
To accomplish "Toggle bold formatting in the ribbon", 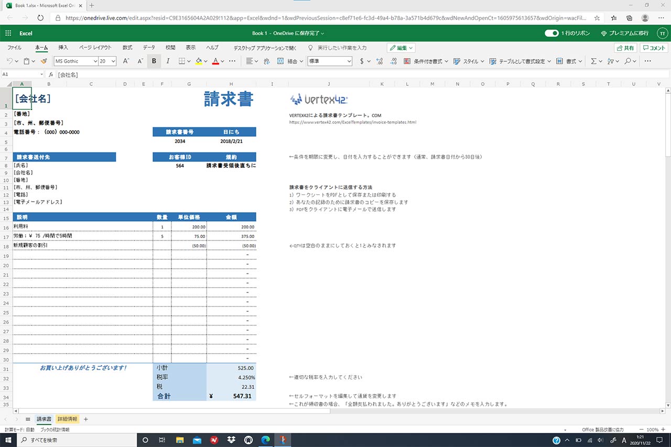I will click(x=154, y=61).
